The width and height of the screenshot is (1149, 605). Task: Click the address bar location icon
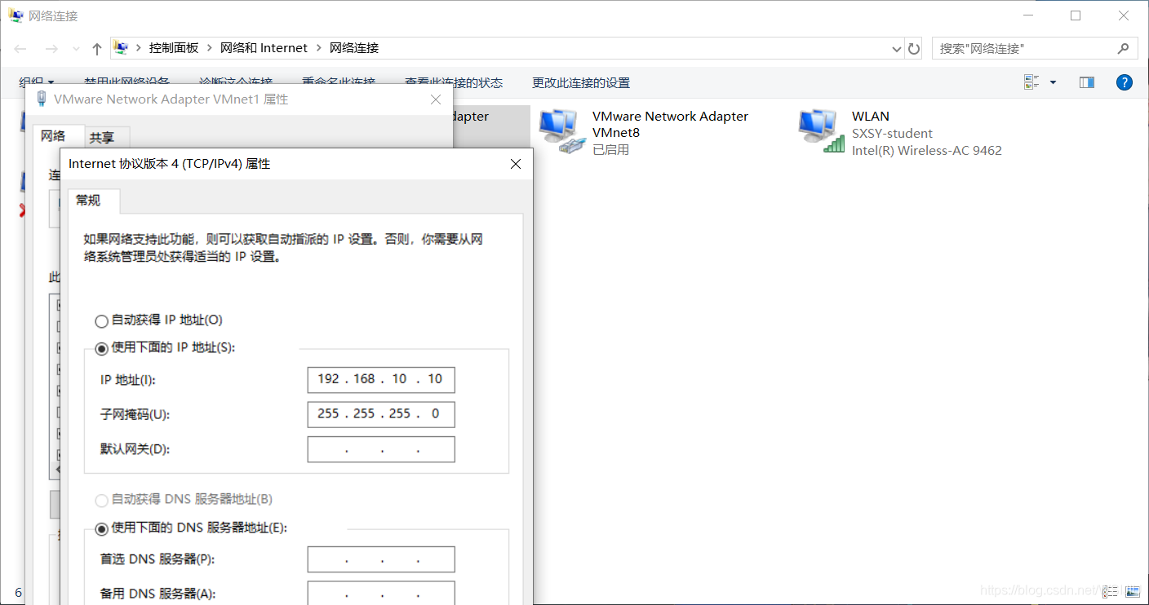121,48
